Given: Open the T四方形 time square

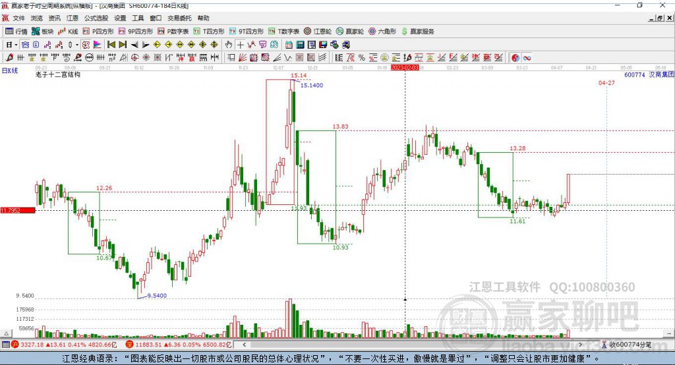Looking at the screenshot, I should pos(209,32).
